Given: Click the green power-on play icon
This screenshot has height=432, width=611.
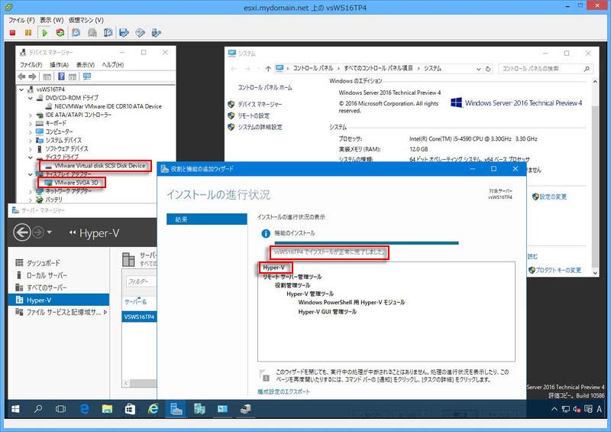Looking at the screenshot, I should (x=45, y=33).
